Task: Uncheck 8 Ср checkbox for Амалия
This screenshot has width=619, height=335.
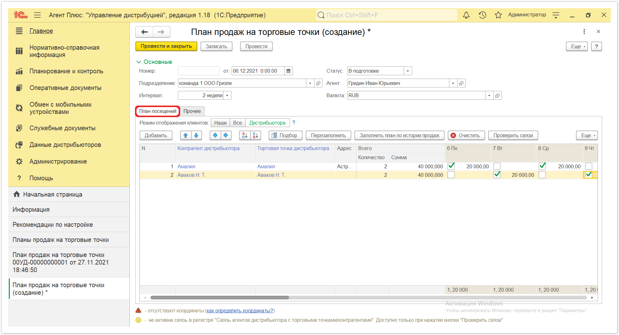Action: 542,166
